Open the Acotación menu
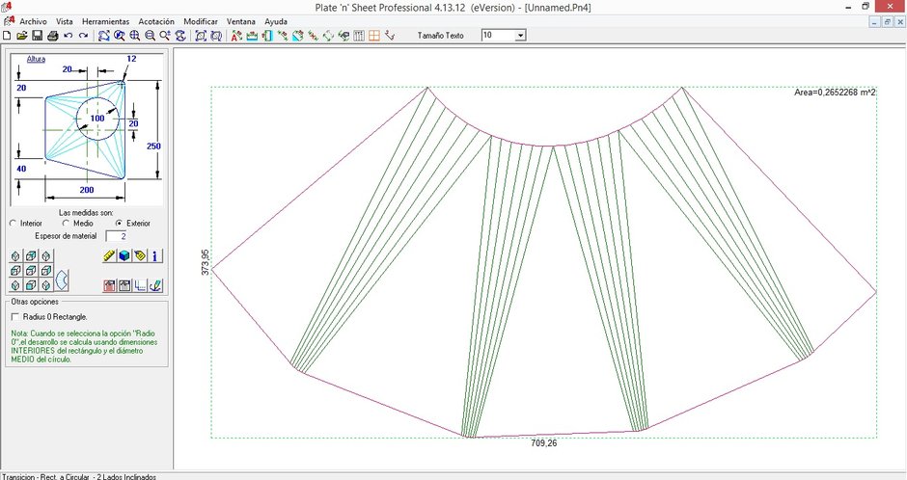Viewport: 907px width, 480px height. click(156, 21)
